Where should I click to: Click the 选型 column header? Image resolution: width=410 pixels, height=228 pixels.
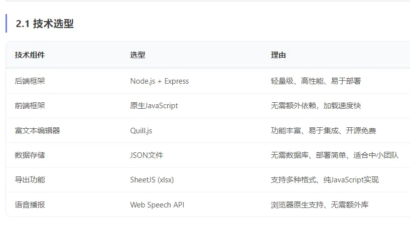(x=138, y=55)
